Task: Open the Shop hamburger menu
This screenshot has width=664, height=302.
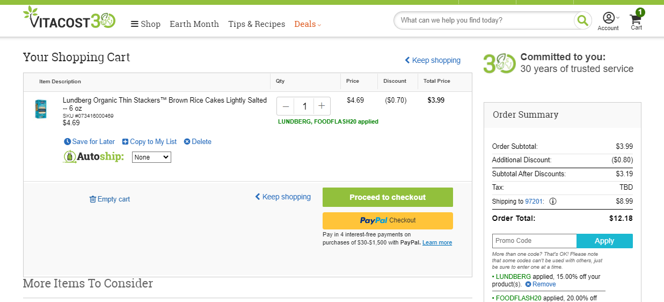Action: coord(145,24)
